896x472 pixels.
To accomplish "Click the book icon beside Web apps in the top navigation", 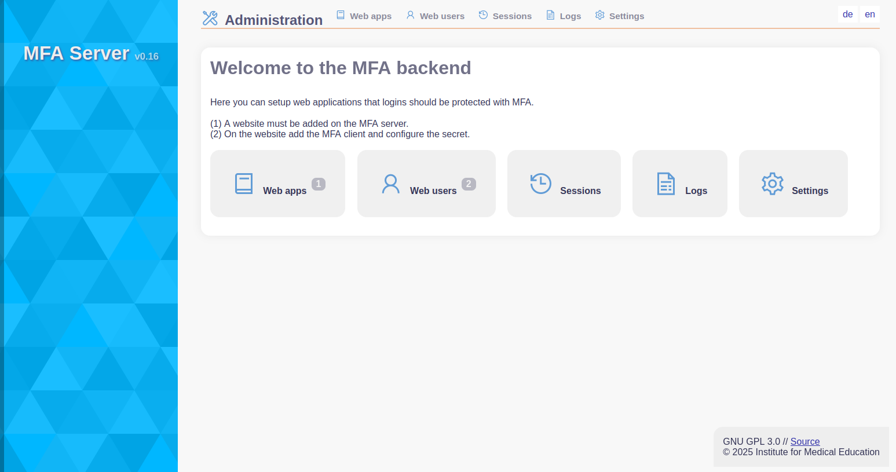I will [341, 15].
